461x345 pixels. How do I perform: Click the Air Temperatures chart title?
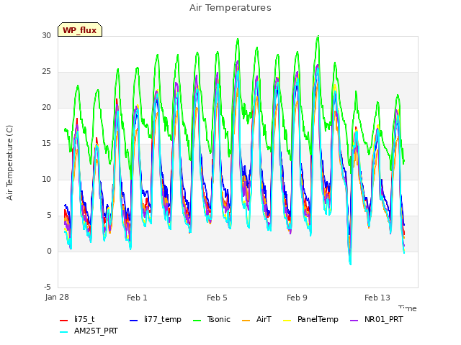(230, 8)
